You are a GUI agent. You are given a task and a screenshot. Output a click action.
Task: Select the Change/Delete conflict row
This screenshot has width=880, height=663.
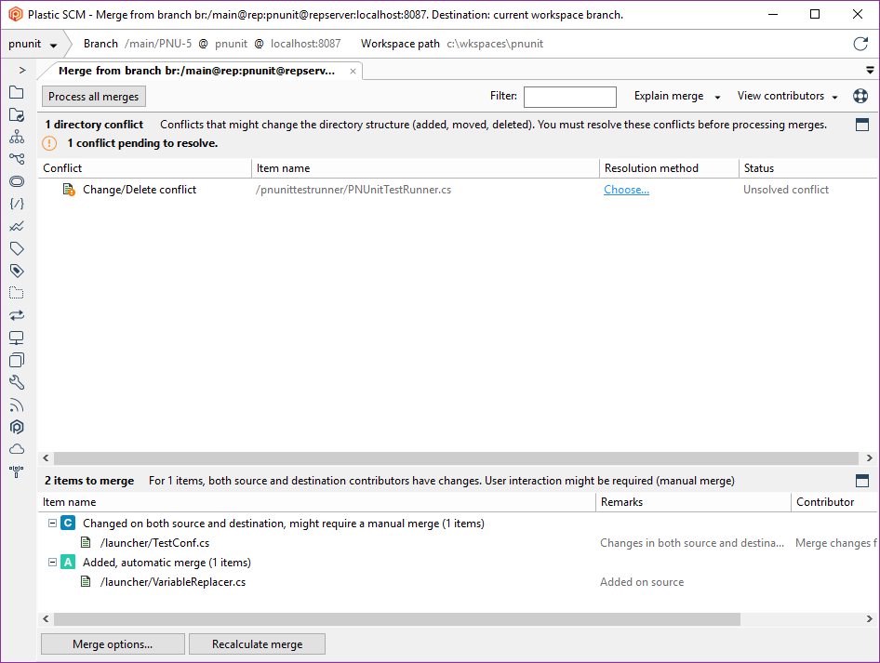458,190
